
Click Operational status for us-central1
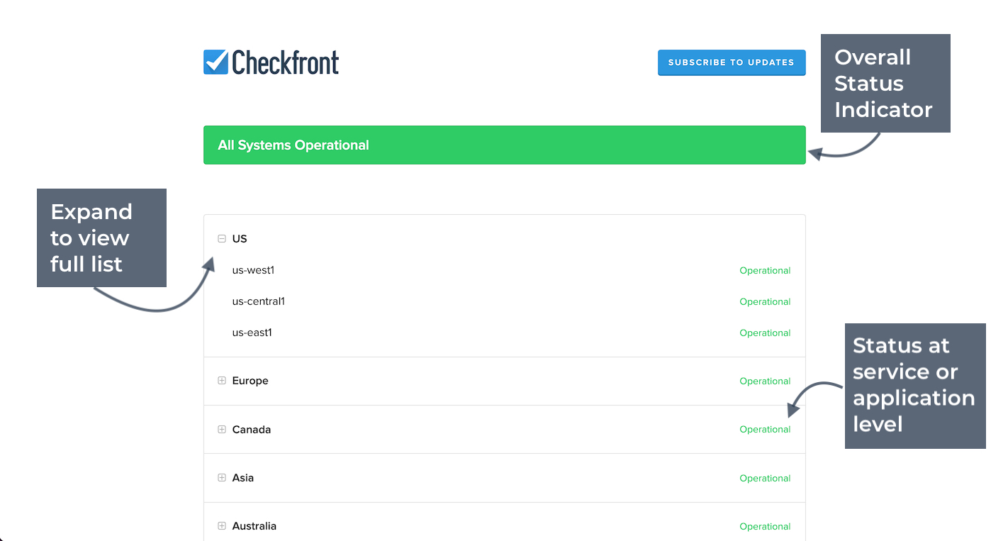click(765, 302)
